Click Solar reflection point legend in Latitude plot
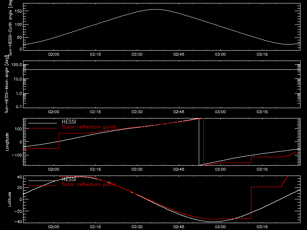This screenshot has width=307, height=230. [x=89, y=184]
